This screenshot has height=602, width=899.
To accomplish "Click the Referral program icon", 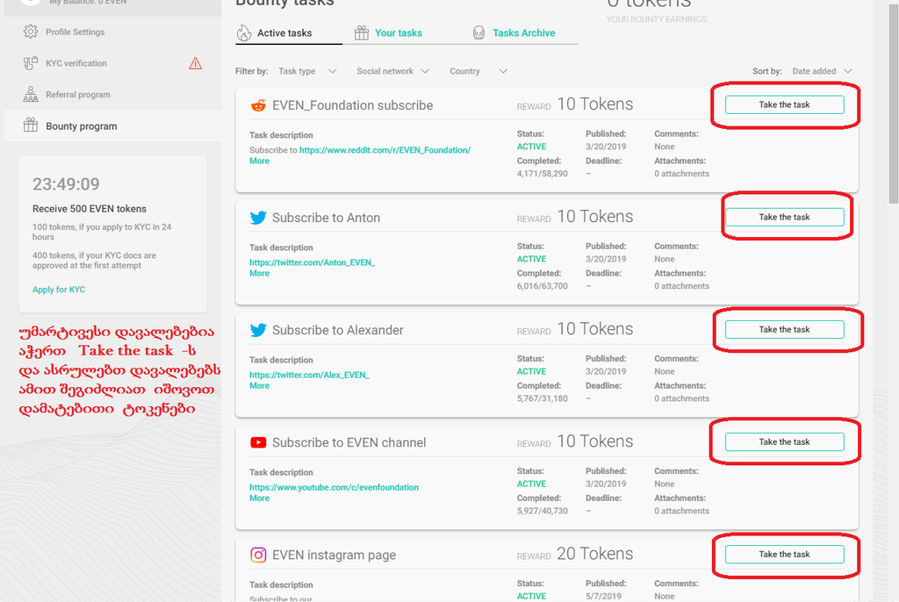I will click(31, 94).
